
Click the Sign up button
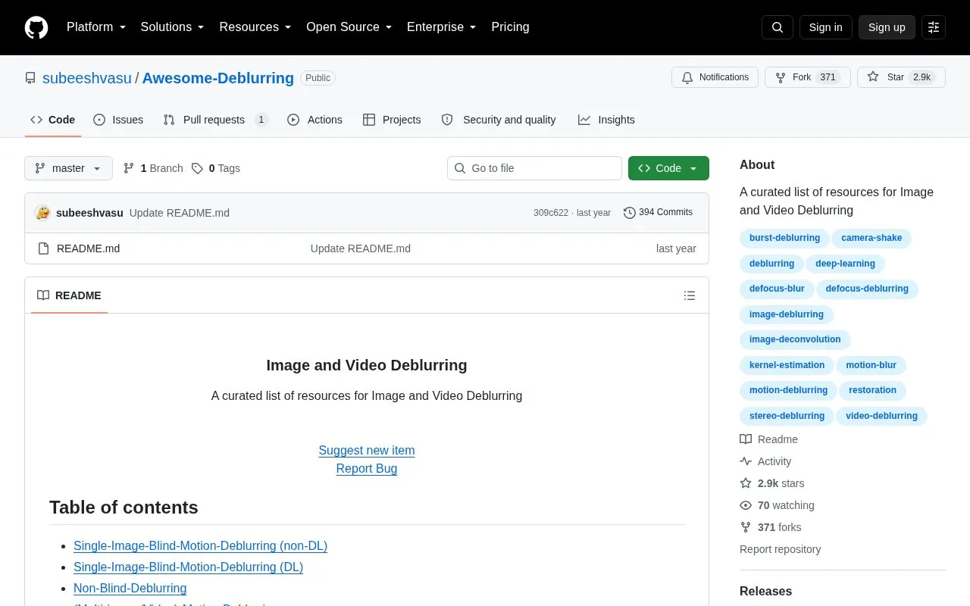tap(887, 27)
